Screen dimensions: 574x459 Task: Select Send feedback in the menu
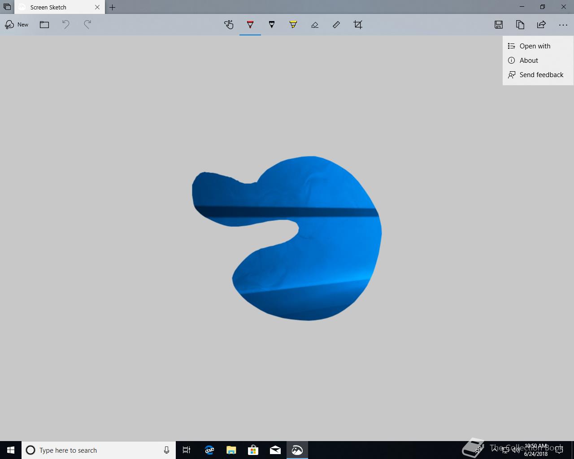[538, 75]
